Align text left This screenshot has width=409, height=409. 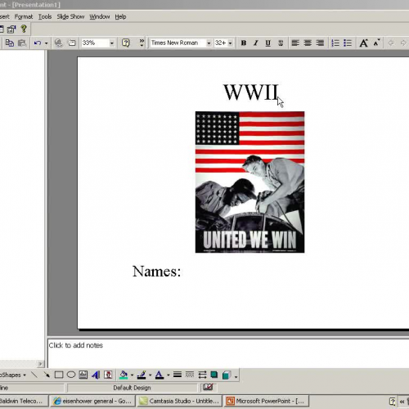tap(295, 43)
